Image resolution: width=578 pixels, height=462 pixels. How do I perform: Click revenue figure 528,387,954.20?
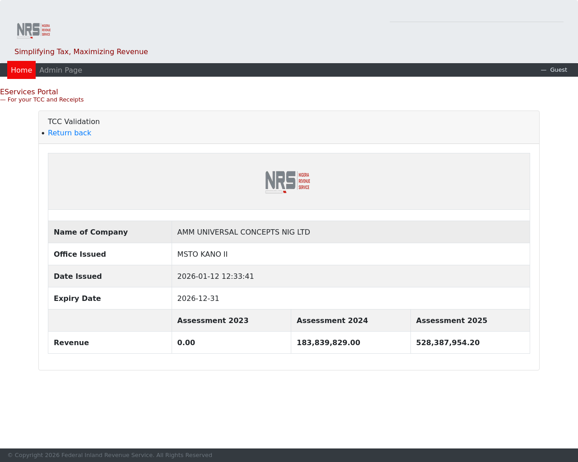447,342
